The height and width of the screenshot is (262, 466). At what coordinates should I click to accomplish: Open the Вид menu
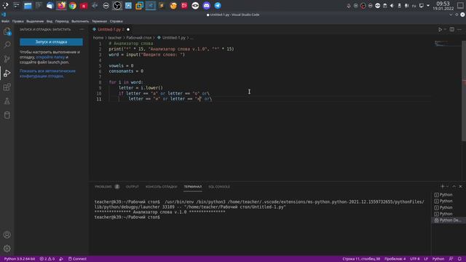(50, 21)
